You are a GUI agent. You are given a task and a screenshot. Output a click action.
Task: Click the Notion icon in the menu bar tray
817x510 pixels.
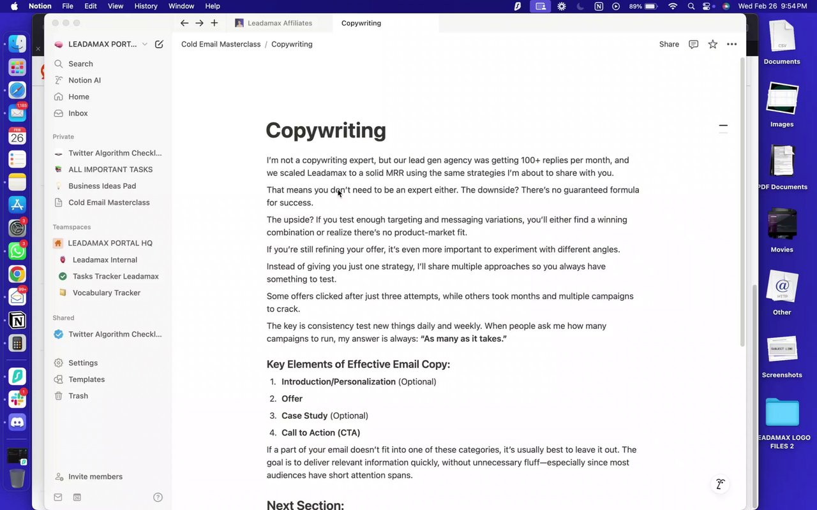pyautogui.click(x=598, y=6)
